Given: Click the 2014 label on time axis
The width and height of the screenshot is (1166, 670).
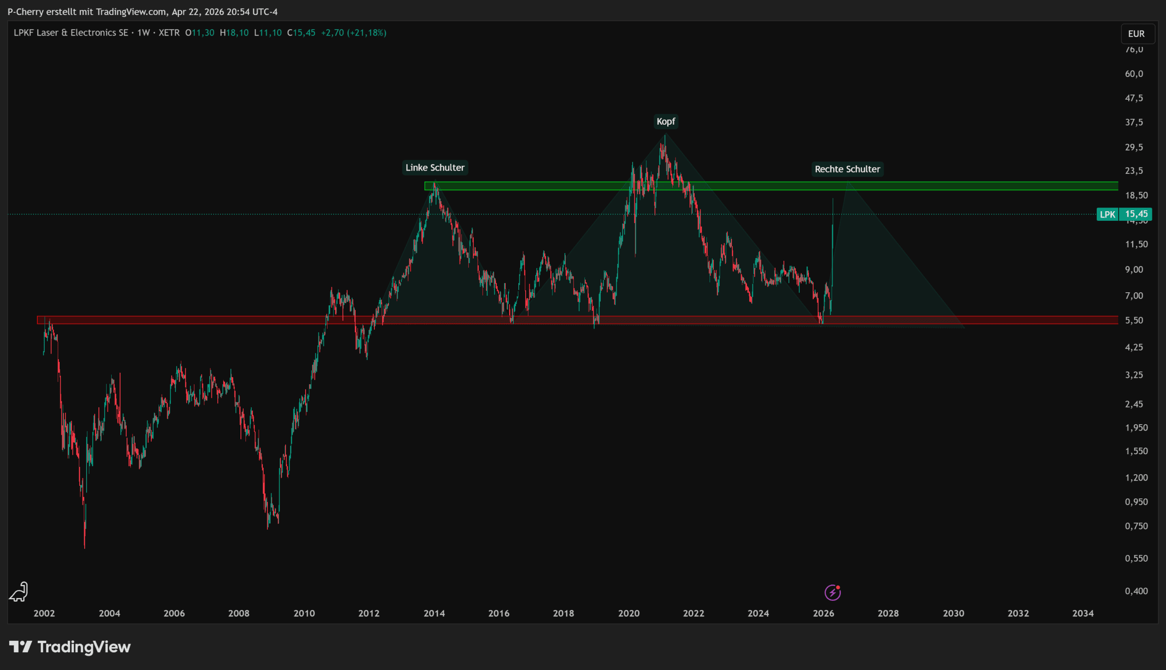Looking at the screenshot, I should [x=434, y=613].
